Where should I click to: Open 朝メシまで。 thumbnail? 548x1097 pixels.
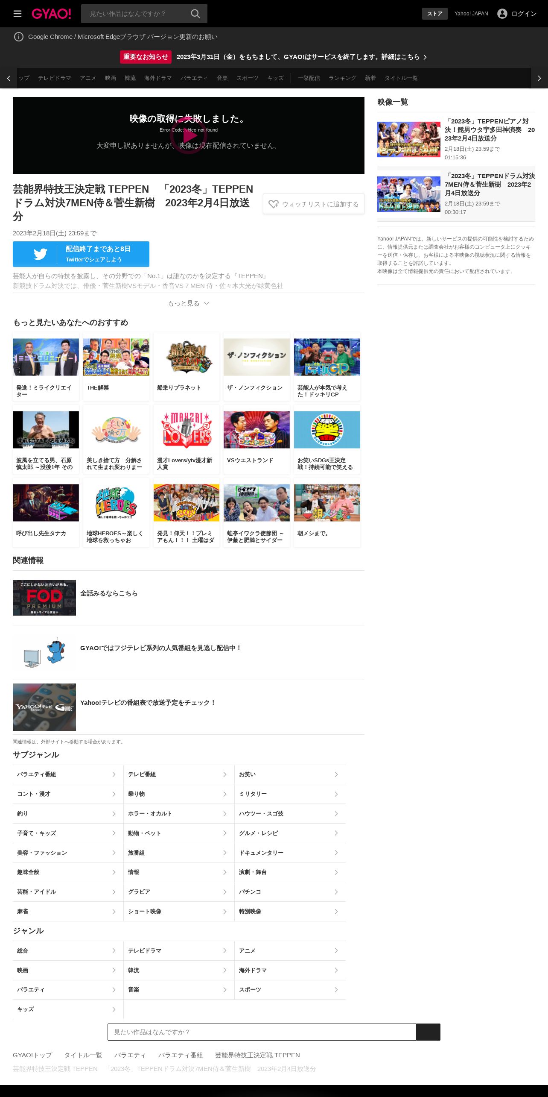point(327,503)
